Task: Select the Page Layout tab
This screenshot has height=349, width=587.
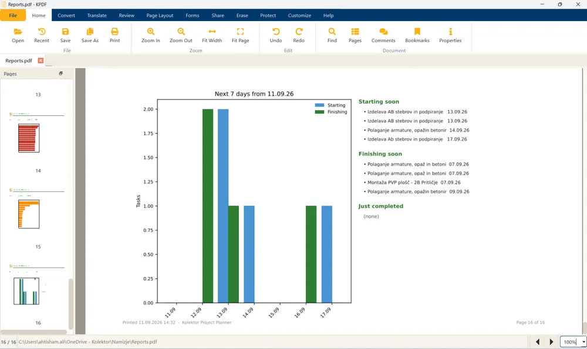Action: coord(160,15)
